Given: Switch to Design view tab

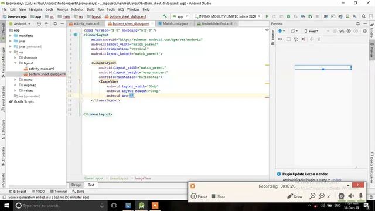Looking at the screenshot, I should pyautogui.click(x=76, y=185).
